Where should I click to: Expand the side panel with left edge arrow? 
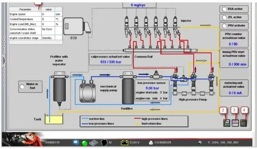pos(4,61)
